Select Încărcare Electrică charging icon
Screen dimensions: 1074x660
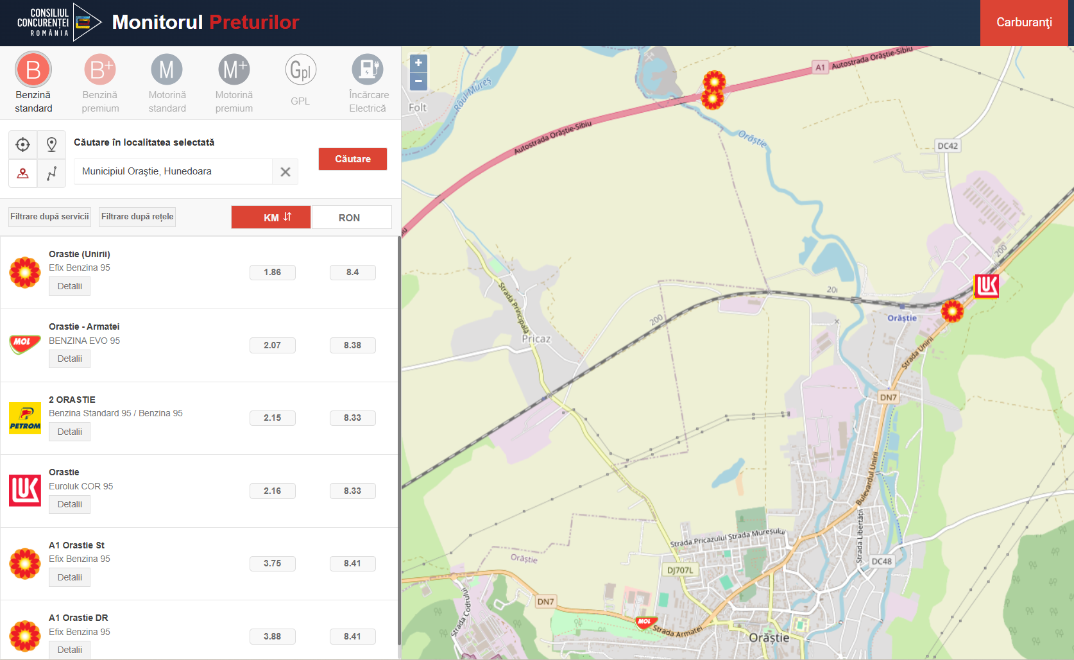click(368, 70)
